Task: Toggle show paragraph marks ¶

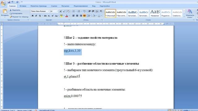Action: coord(101,11)
